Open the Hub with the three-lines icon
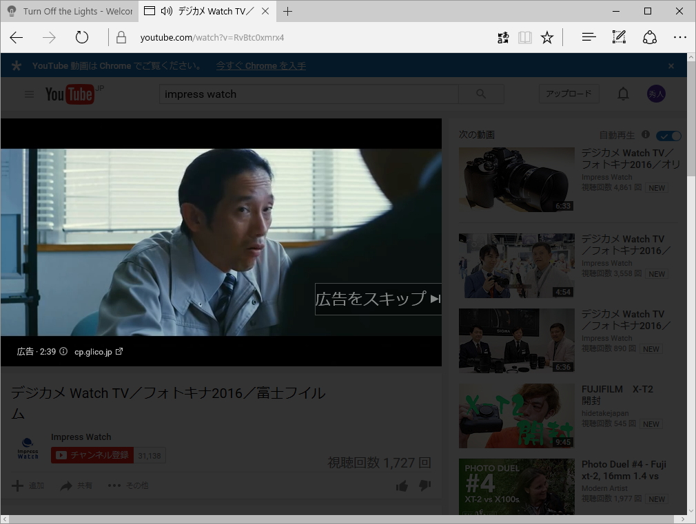 pyautogui.click(x=588, y=37)
